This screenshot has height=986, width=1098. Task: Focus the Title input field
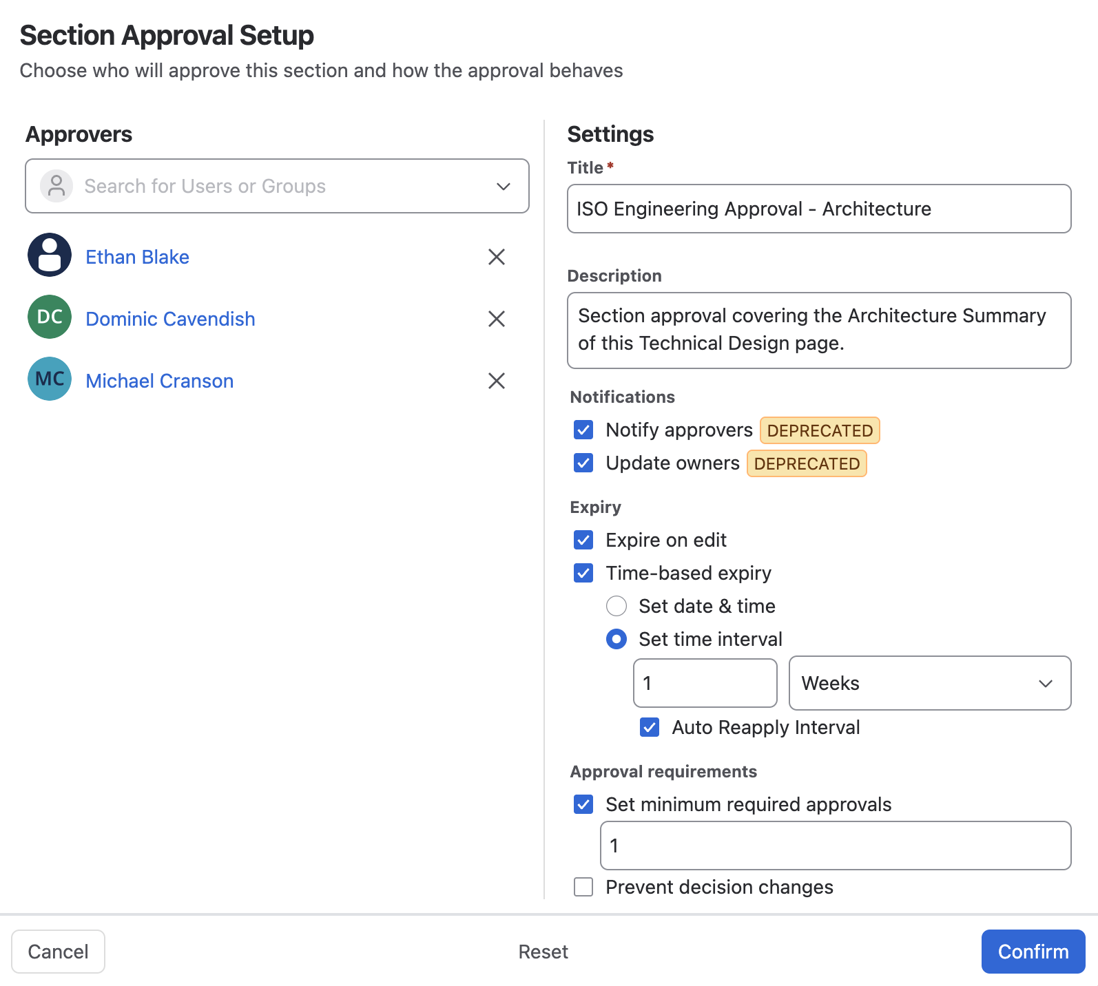click(x=819, y=209)
